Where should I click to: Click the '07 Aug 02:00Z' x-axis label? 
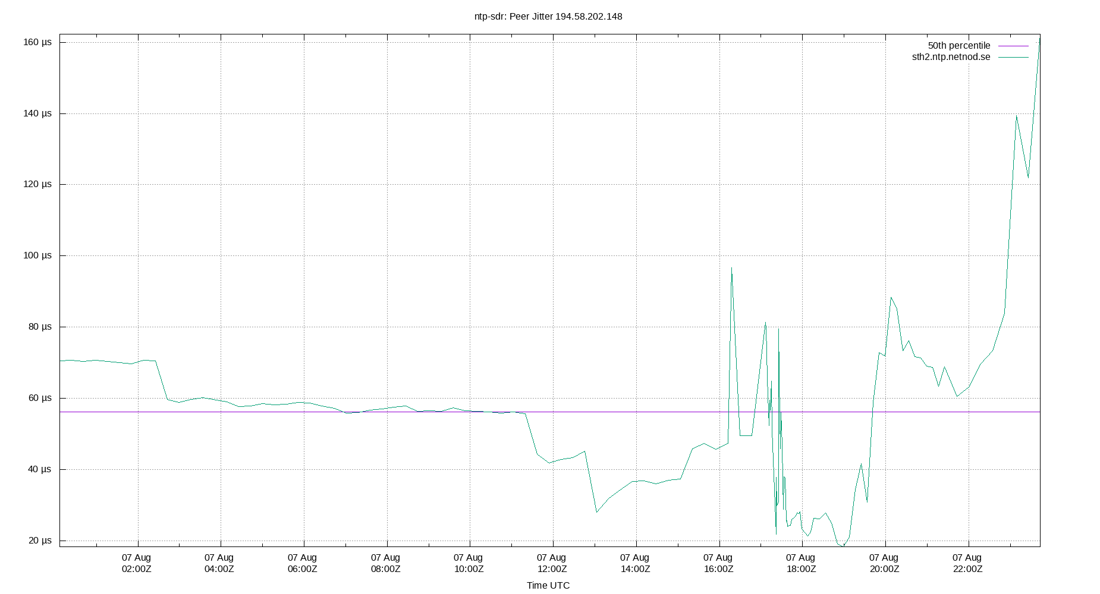[137, 563]
